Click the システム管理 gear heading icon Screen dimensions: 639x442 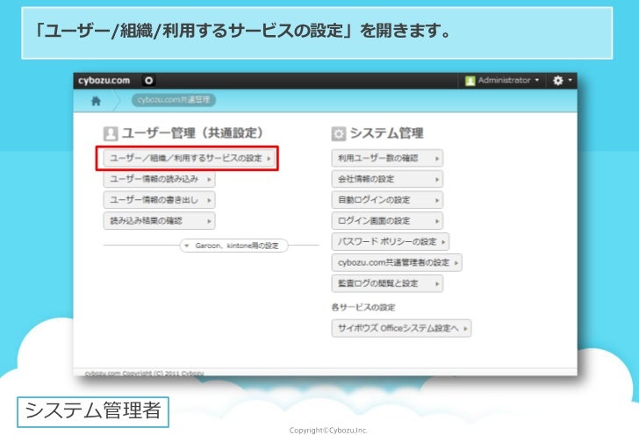coord(339,133)
